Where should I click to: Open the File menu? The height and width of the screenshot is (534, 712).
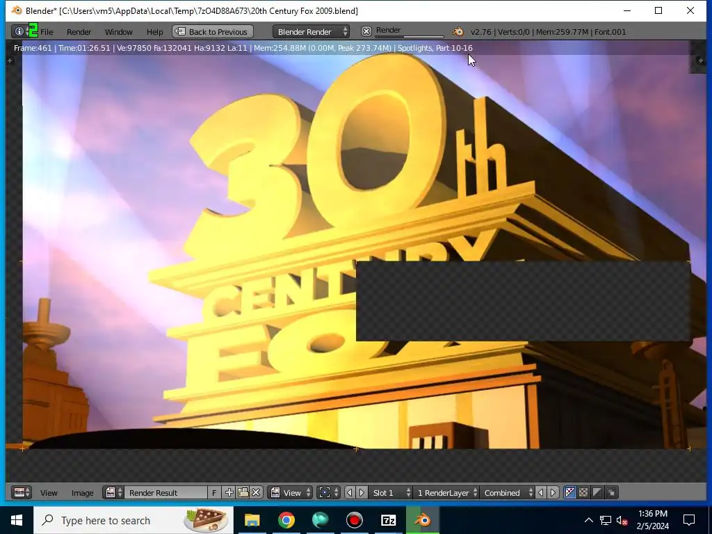(x=47, y=32)
